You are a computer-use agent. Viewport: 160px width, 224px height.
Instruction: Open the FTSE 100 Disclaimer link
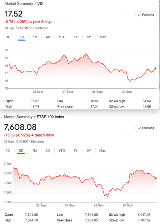(38, 142)
